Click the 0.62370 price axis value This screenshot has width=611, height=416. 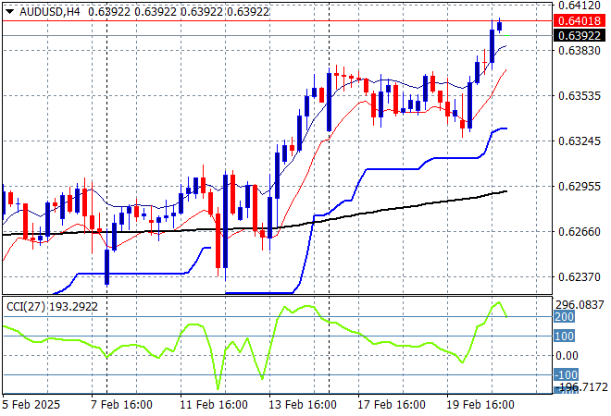(x=580, y=277)
